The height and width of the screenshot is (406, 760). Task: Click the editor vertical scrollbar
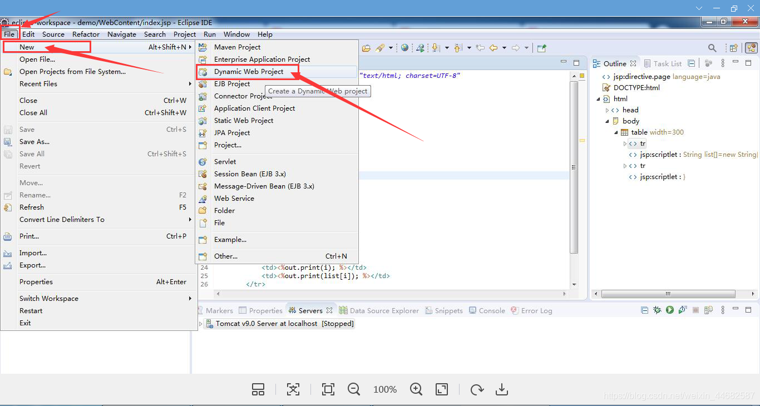(x=574, y=167)
